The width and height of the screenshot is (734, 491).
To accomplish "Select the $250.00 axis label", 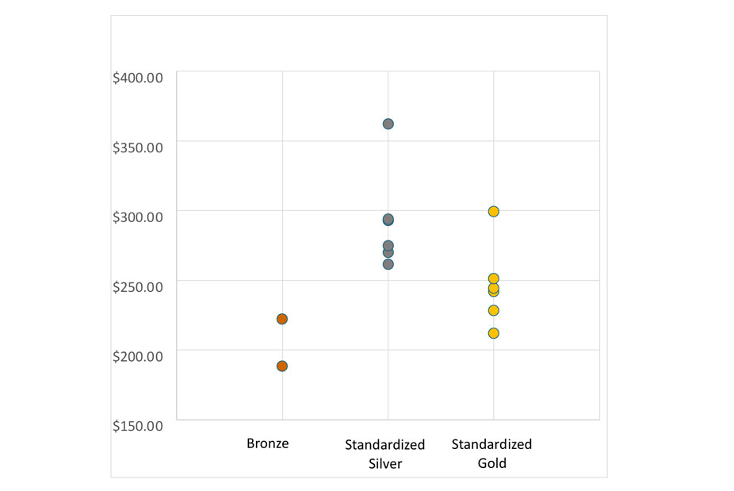I will click(138, 286).
